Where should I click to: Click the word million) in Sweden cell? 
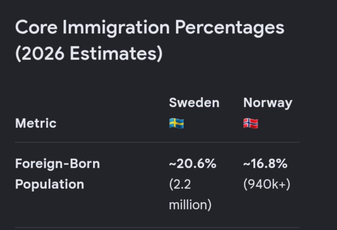[x=190, y=205]
